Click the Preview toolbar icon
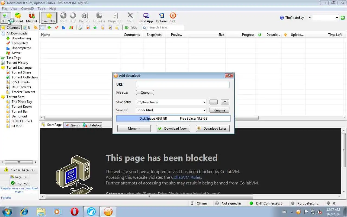The width and height of the screenshot is (347, 217). coord(85,18)
